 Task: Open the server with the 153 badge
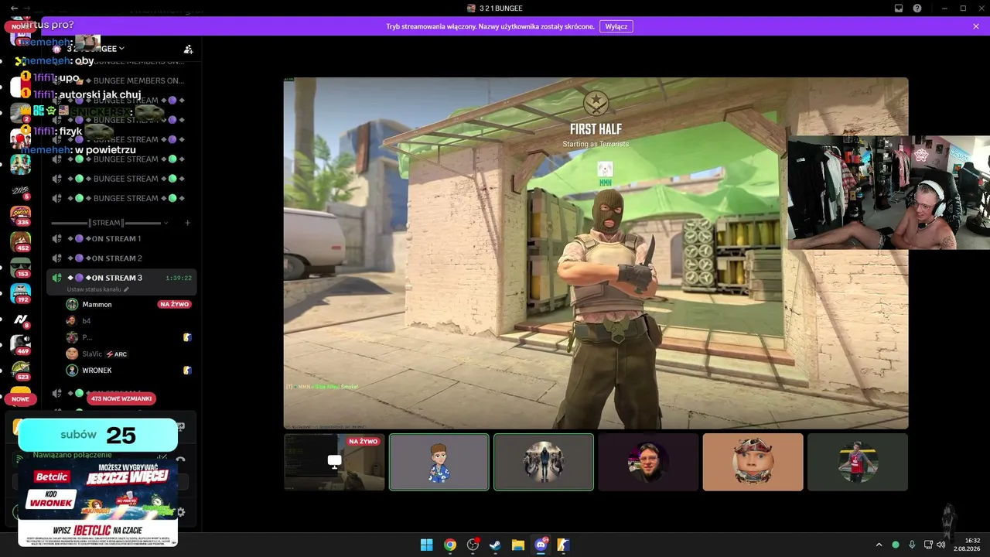[20, 267]
